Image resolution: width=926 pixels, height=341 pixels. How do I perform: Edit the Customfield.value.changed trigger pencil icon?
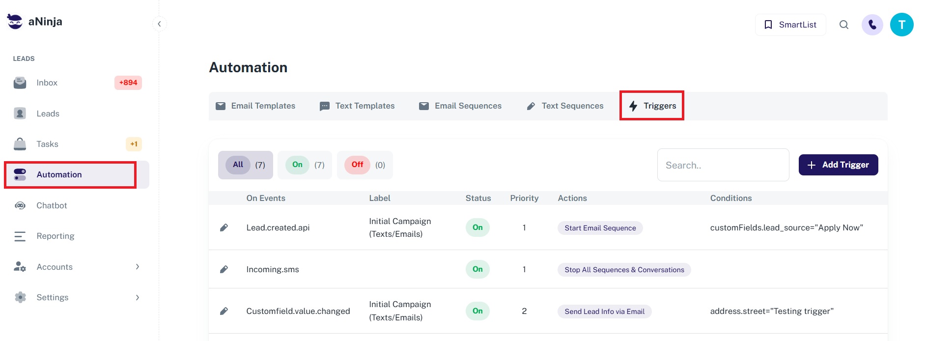click(x=224, y=311)
